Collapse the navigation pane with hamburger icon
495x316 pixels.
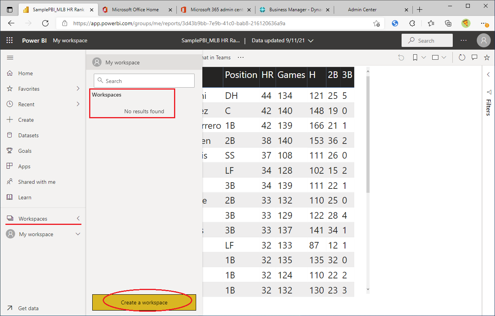coord(10,57)
